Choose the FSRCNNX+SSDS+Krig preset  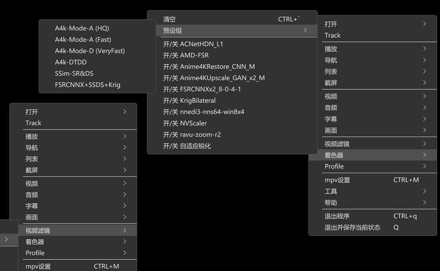point(87,85)
